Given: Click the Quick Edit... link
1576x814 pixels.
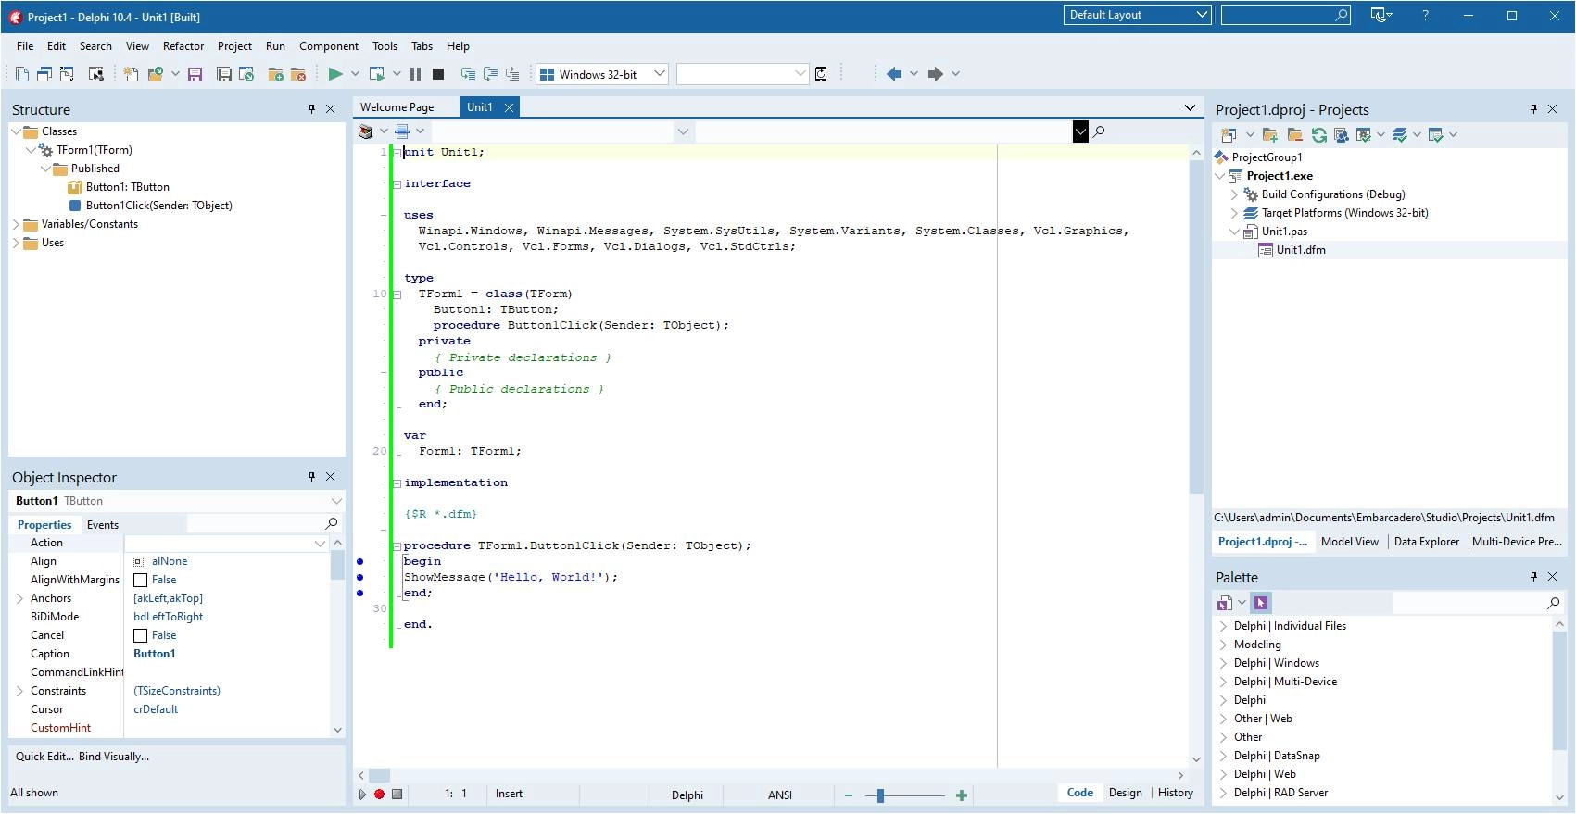Looking at the screenshot, I should point(44,757).
